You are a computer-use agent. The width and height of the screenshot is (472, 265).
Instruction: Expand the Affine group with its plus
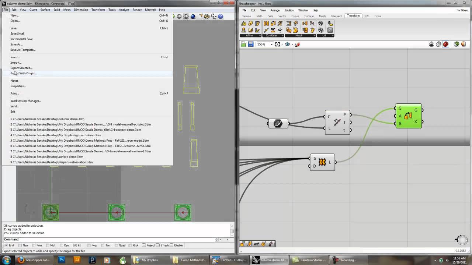tap(260, 36)
